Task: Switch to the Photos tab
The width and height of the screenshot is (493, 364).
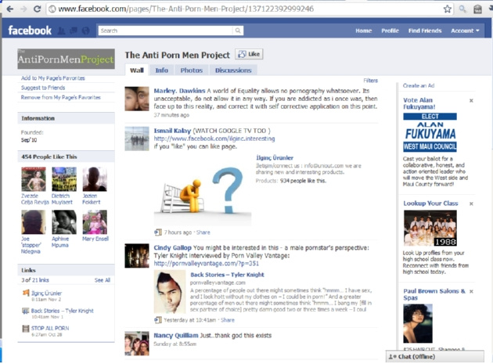Action: pyautogui.click(x=192, y=70)
